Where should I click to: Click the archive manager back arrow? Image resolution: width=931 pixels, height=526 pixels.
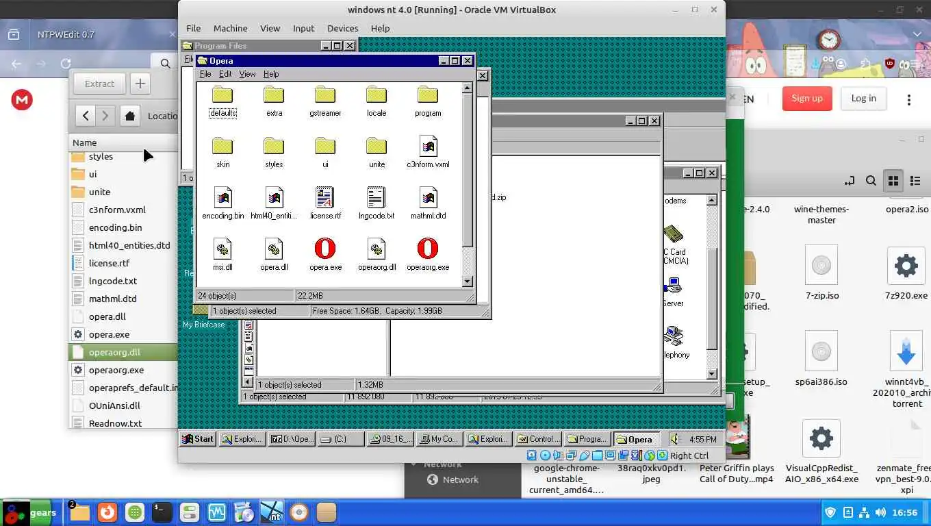coord(86,116)
